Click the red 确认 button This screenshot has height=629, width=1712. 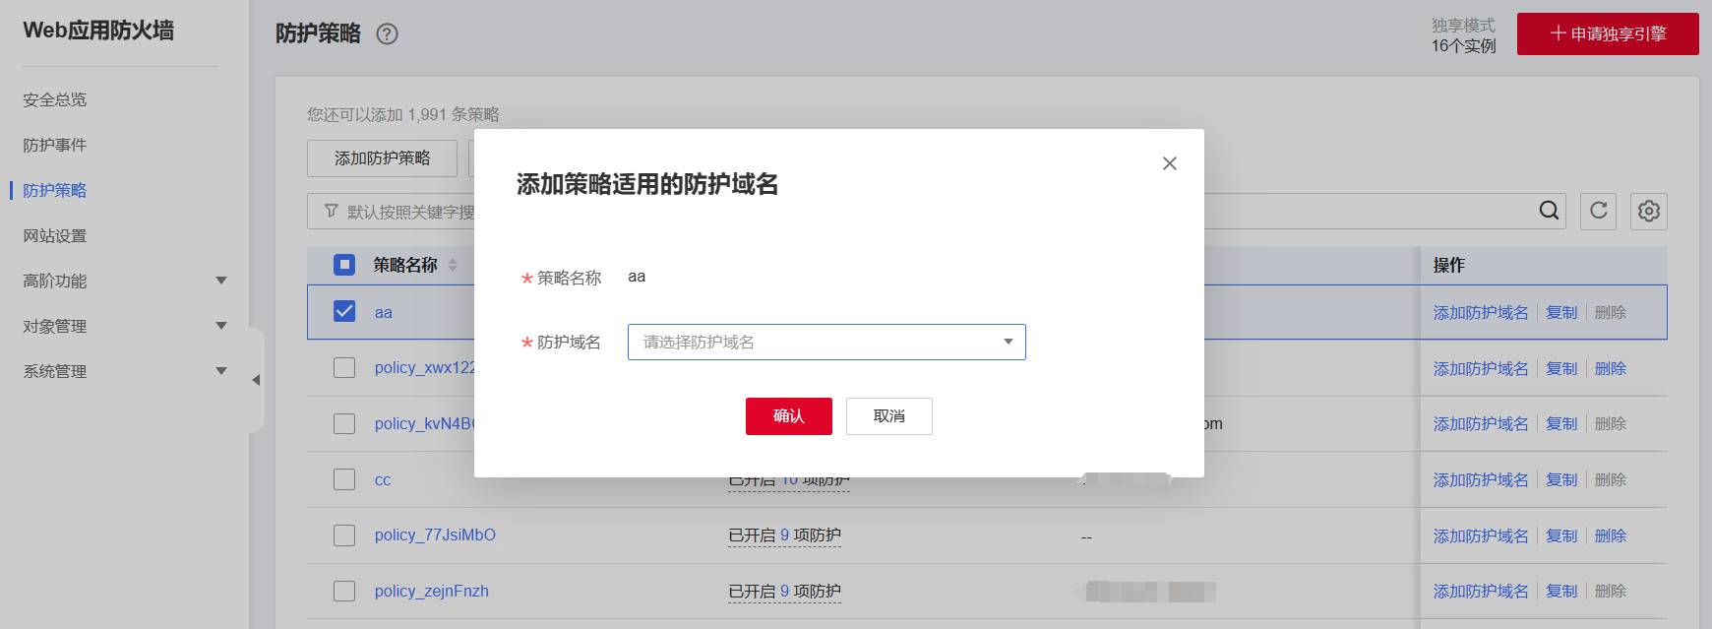click(x=789, y=416)
